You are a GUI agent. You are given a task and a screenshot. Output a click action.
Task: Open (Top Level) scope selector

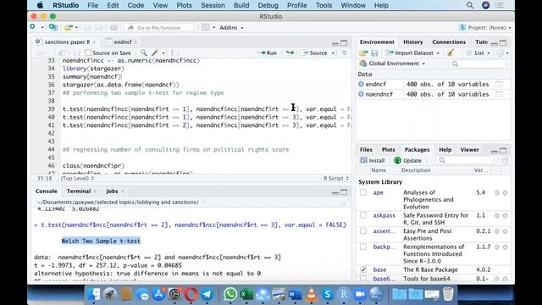point(77,179)
